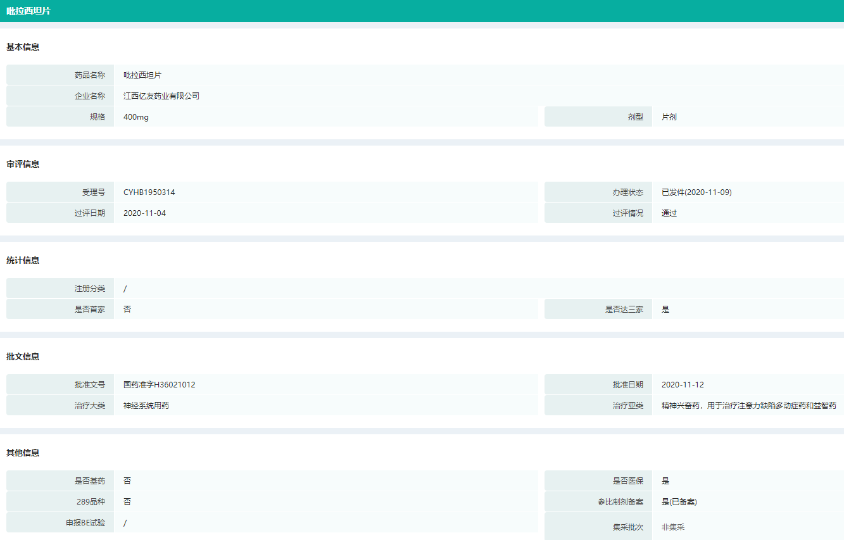
Task: Click approval date 2020-11-12
Action: [x=683, y=385]
